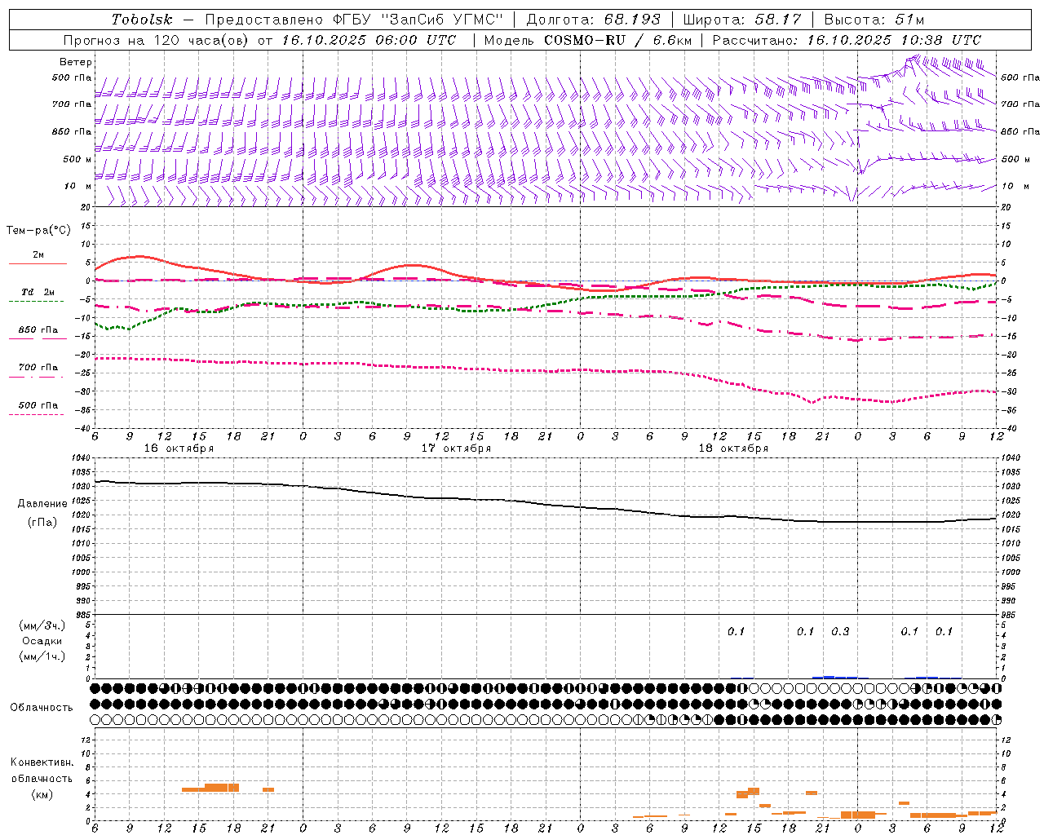Click the '0.3' precipitation amount value

[840, 631]
